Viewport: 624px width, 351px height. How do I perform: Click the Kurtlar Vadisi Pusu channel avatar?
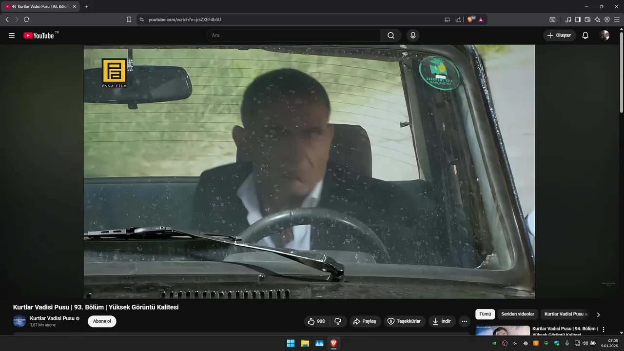tap(19, 321)
